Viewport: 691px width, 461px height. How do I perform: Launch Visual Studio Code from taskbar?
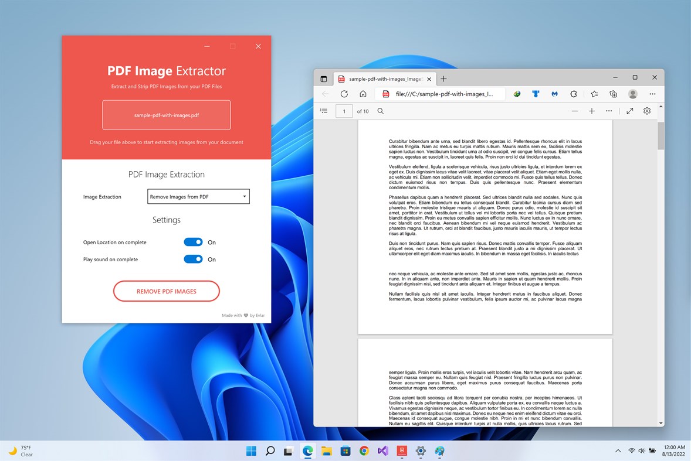(x=383, y=451)
